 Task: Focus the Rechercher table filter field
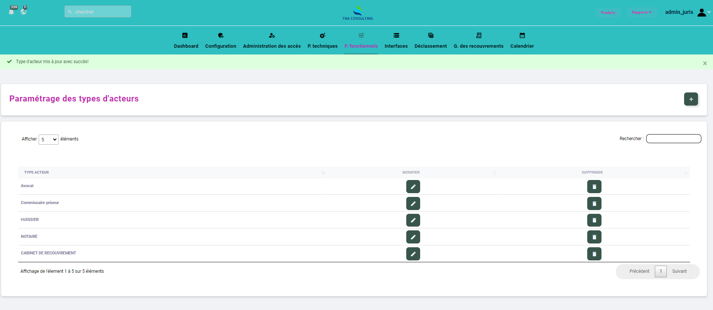(x=673, y=139)
